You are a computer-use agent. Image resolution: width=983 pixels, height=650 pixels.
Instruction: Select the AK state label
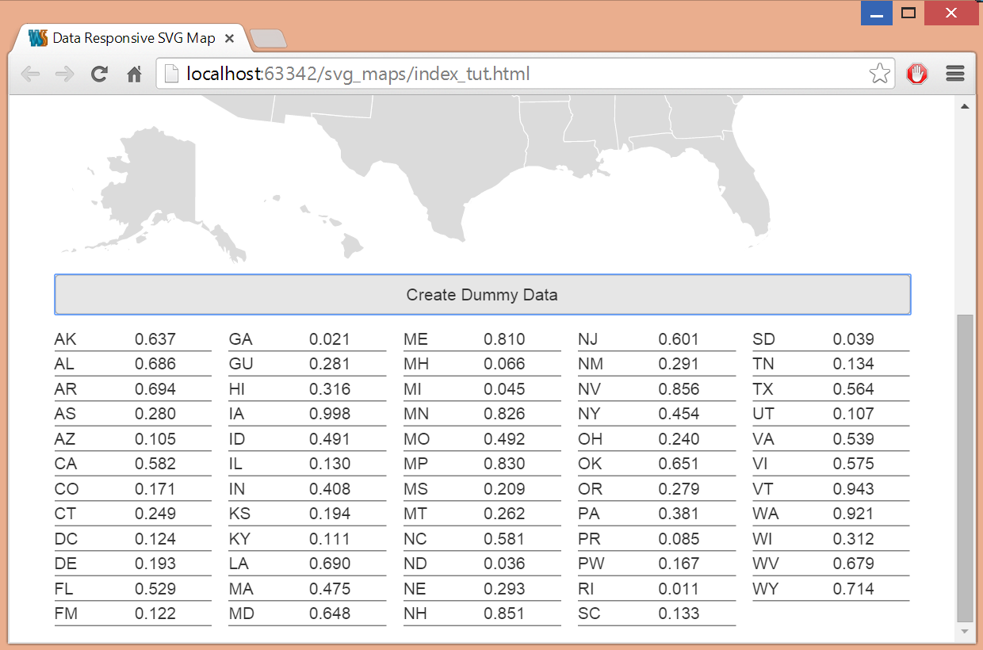(66, 339)
